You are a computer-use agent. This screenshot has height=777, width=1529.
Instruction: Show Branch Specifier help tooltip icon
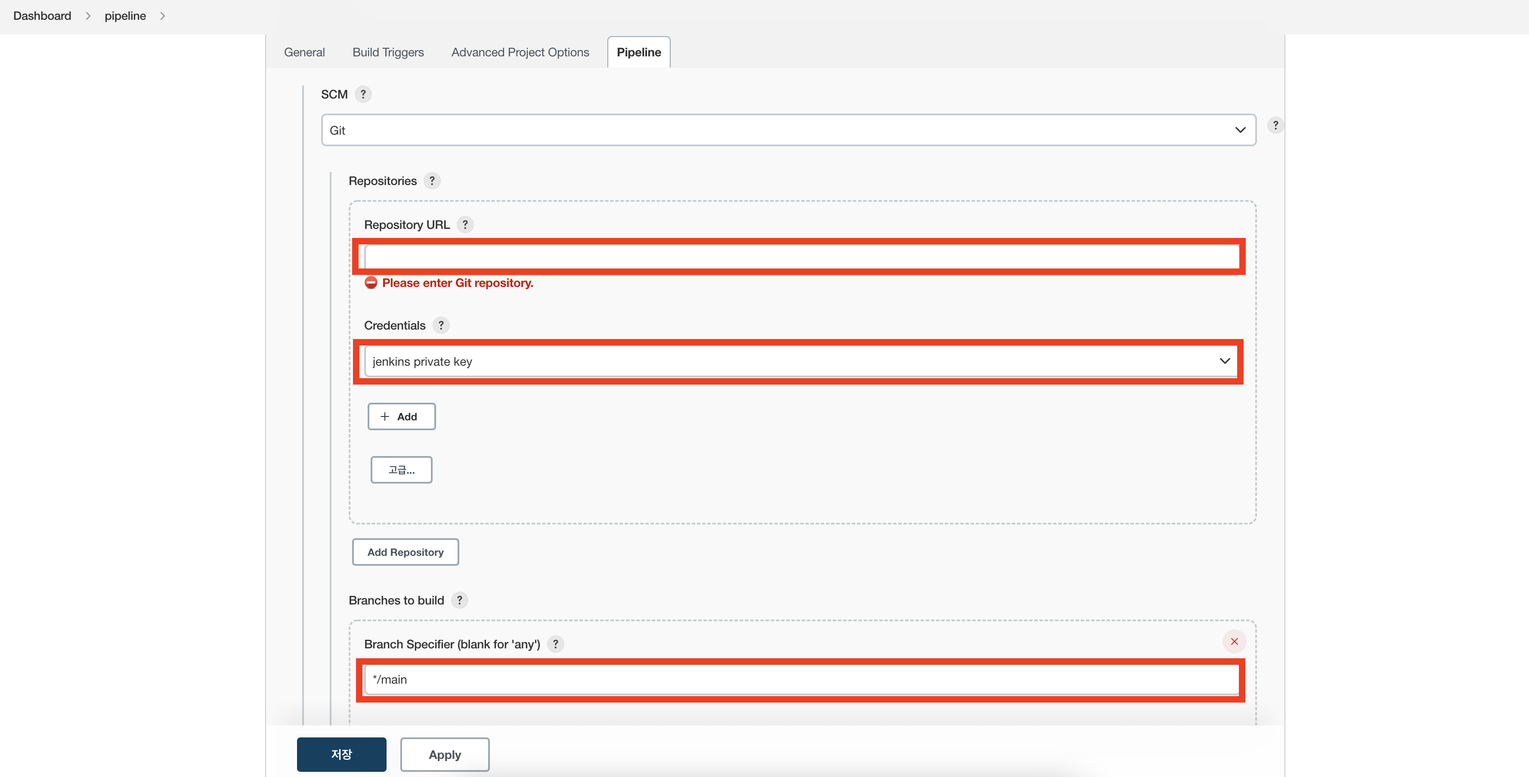click(x=555, y=644)
